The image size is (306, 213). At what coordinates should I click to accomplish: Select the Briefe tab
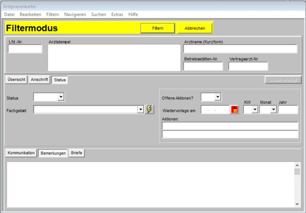(x=76, y=153)
